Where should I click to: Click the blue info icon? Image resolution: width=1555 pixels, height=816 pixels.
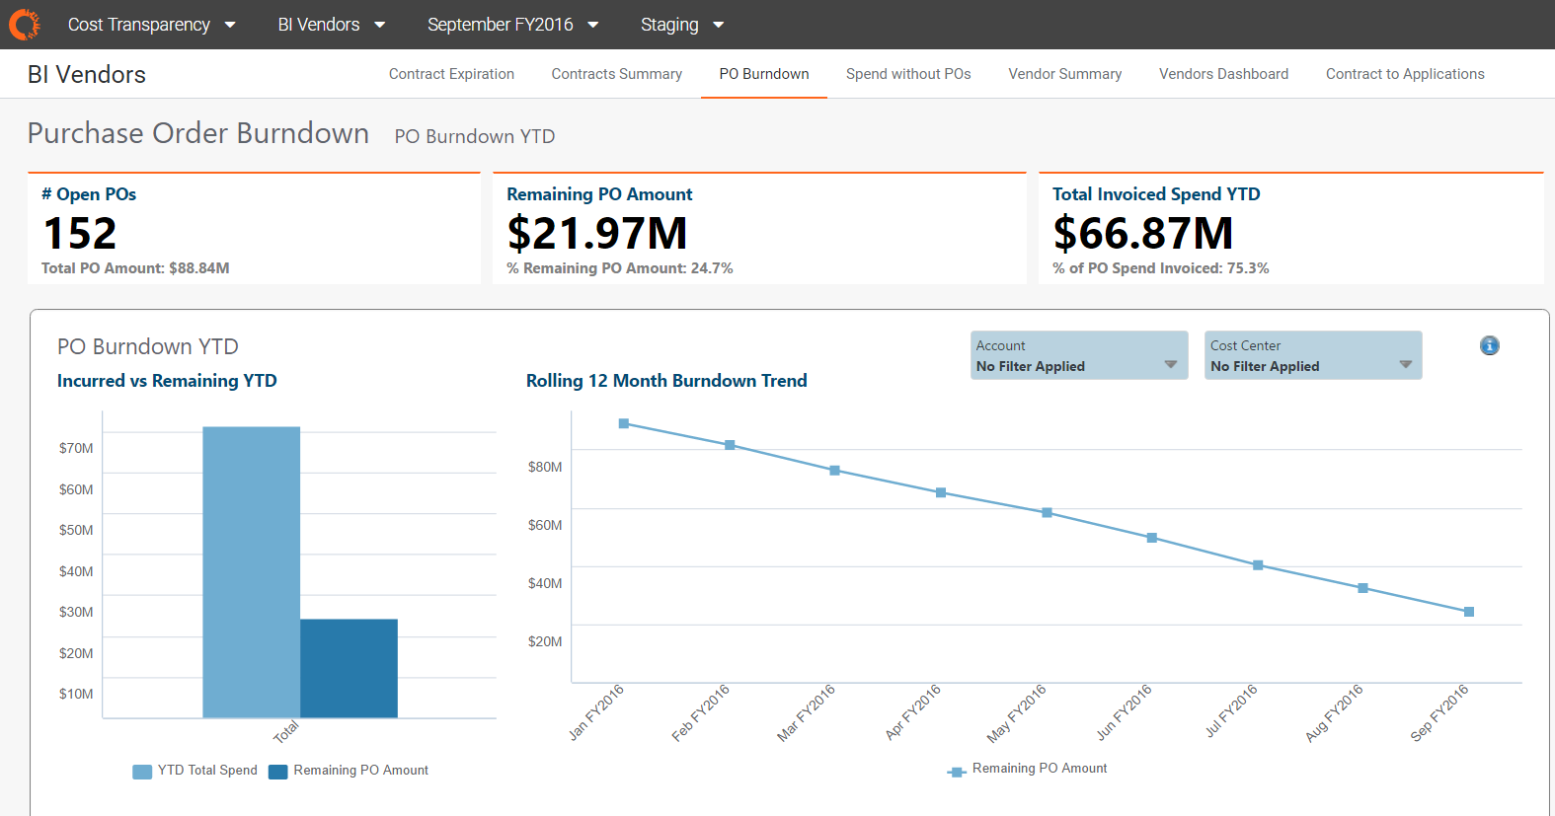click(1489, 345)
